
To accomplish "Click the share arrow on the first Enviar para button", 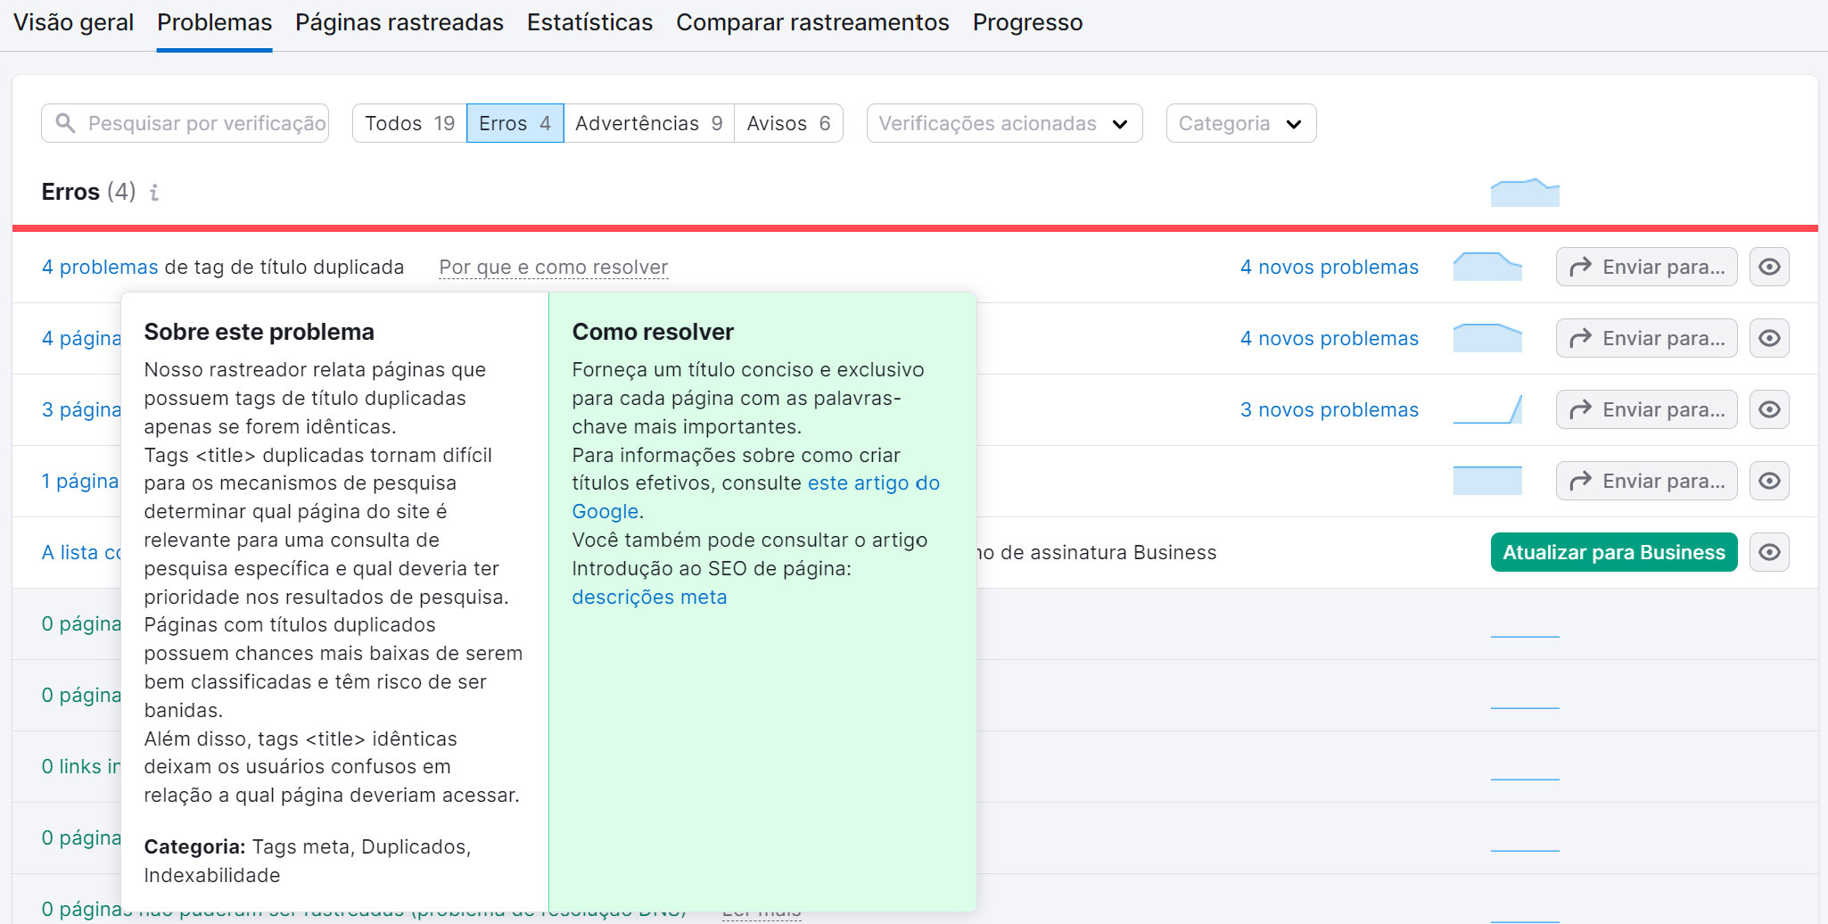I will (x=1582, y=267).
